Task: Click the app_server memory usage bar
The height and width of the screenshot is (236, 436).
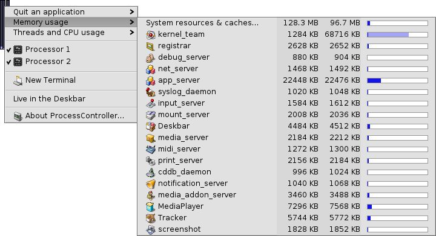Action: coord(397,81)
